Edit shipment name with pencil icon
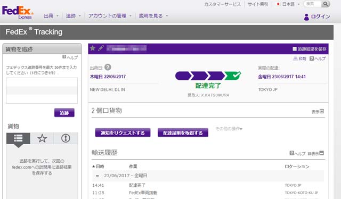The image size is (341, 199). click(x=101, y=48)
